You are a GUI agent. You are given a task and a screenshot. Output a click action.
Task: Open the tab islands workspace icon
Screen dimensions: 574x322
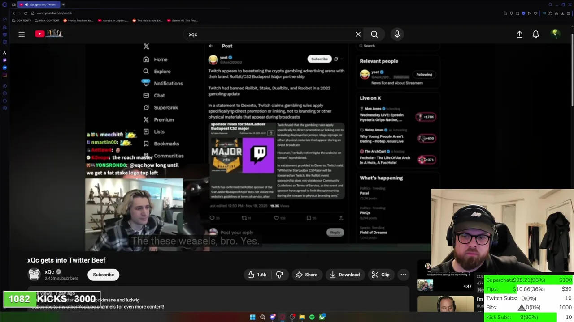pyautogui.click(x=14, y=4)
